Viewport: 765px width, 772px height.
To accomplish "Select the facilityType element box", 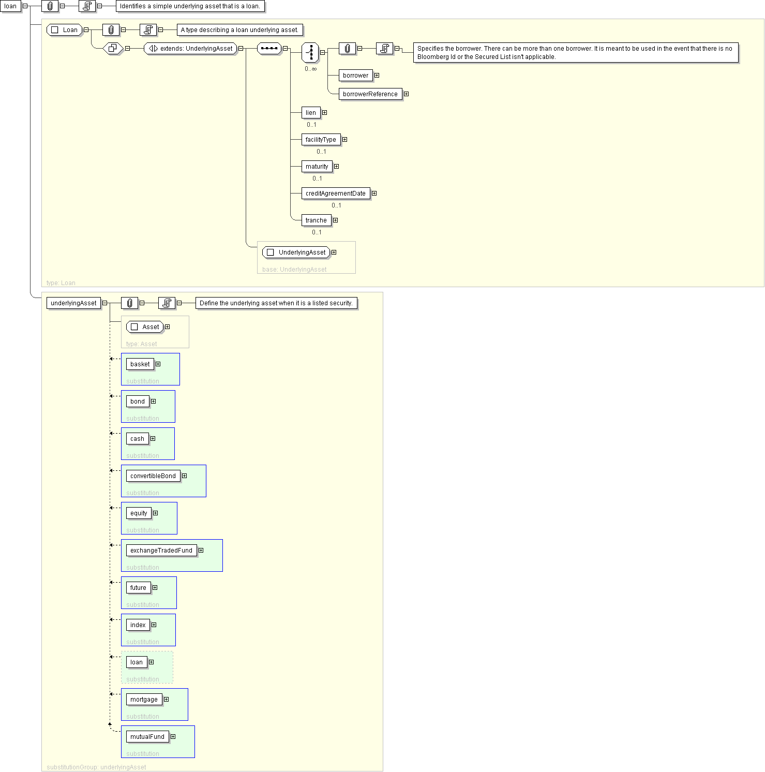I will (321, 140).
